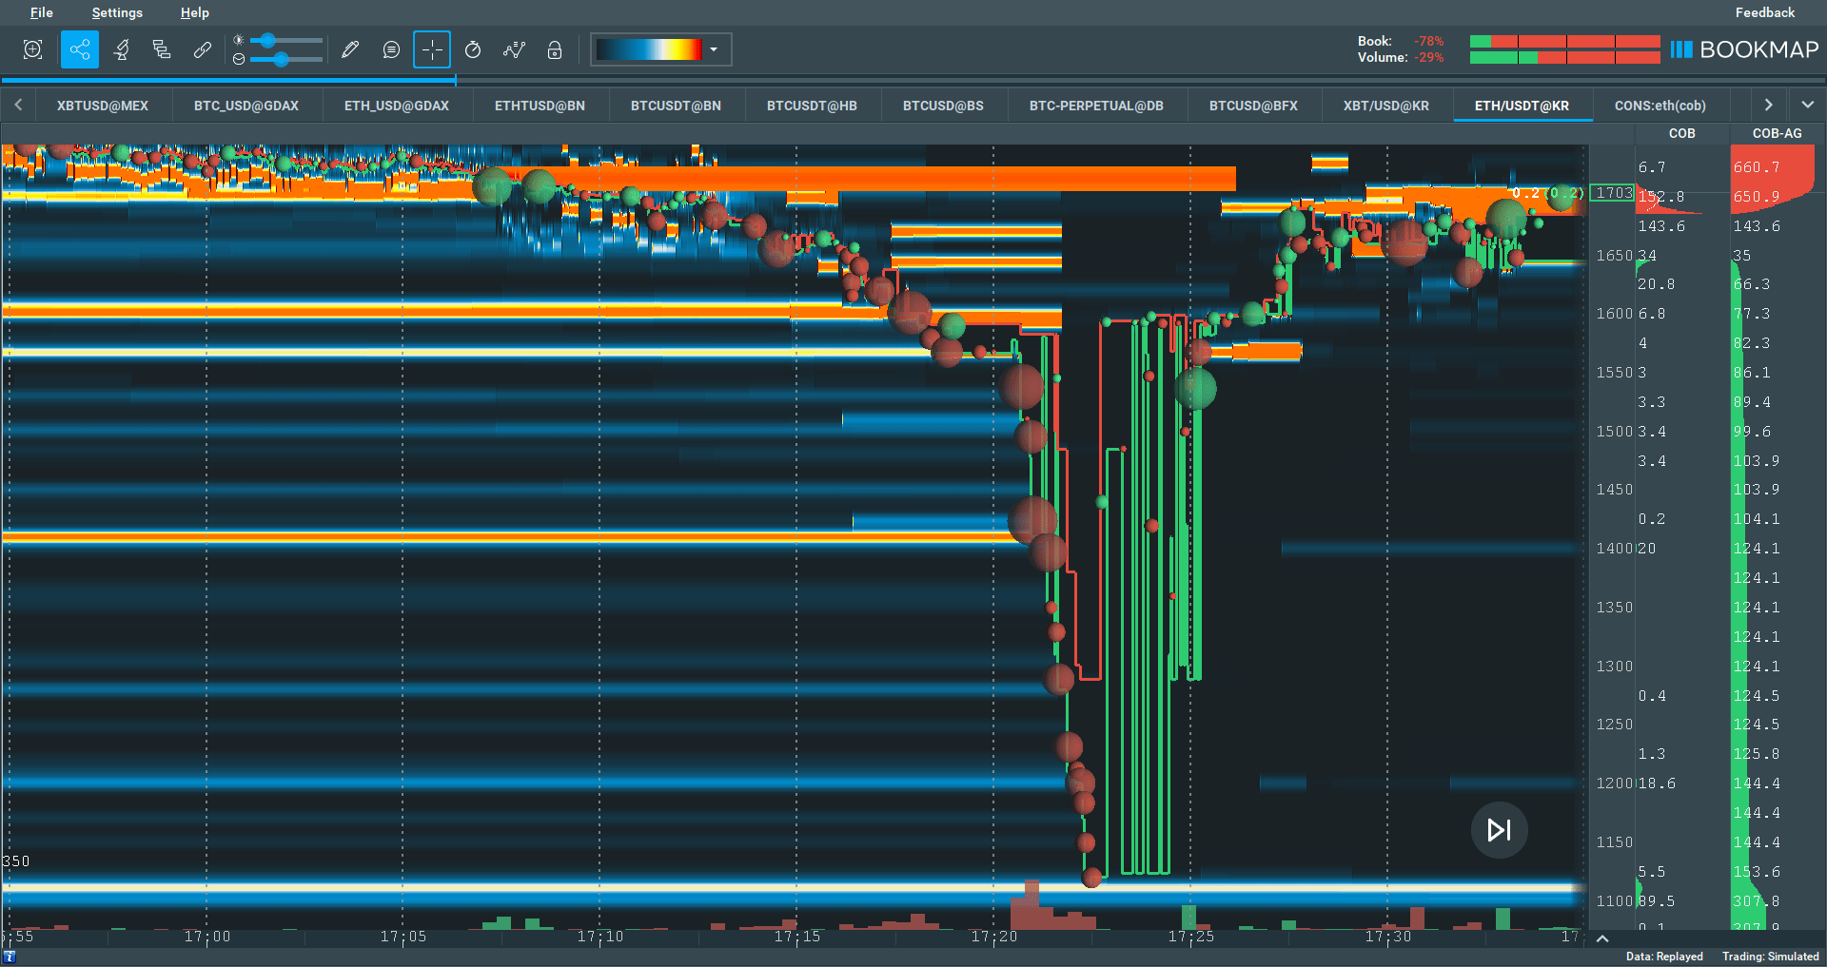Open the microscope analysis tool
Viewport: 1827px width, 967px height.
[122, 49]
